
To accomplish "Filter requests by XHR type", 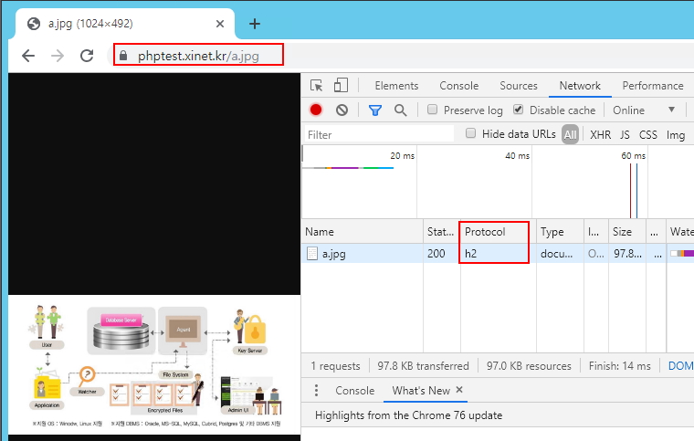I will tap(600, 134).
